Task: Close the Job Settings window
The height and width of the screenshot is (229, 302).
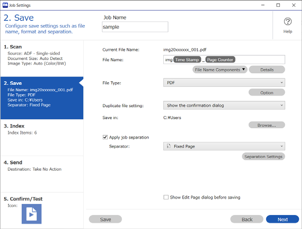Action: 293,5
